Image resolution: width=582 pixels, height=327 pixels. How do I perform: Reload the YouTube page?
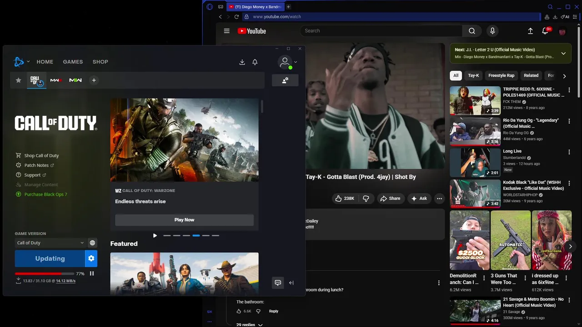236,17
